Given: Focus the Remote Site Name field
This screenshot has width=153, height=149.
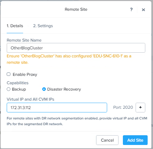Looking at the screenshot, I should pyautogui.click(x=76, y=48).
